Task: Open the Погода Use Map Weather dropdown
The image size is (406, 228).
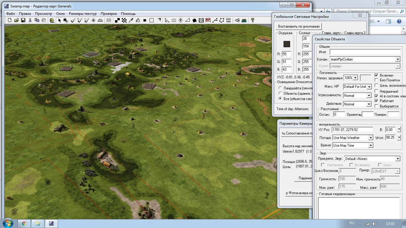Action: (x=370, y=138)
